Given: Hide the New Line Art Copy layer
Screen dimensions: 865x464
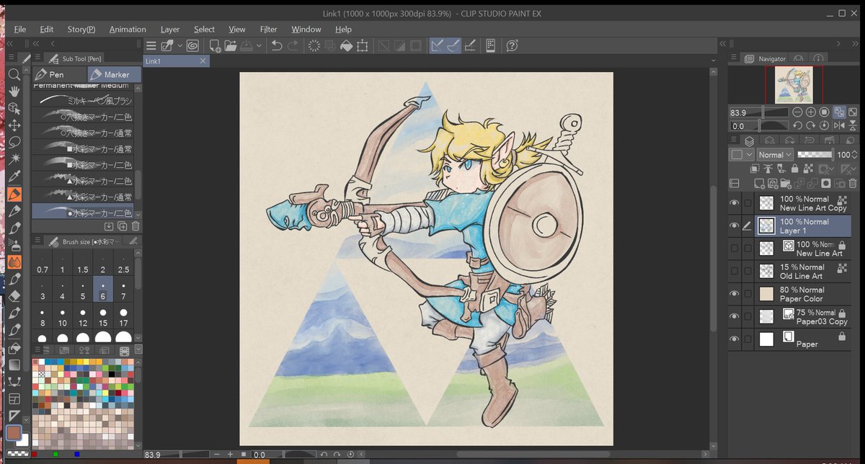Looking at the screenshot, I should [735, 203].
